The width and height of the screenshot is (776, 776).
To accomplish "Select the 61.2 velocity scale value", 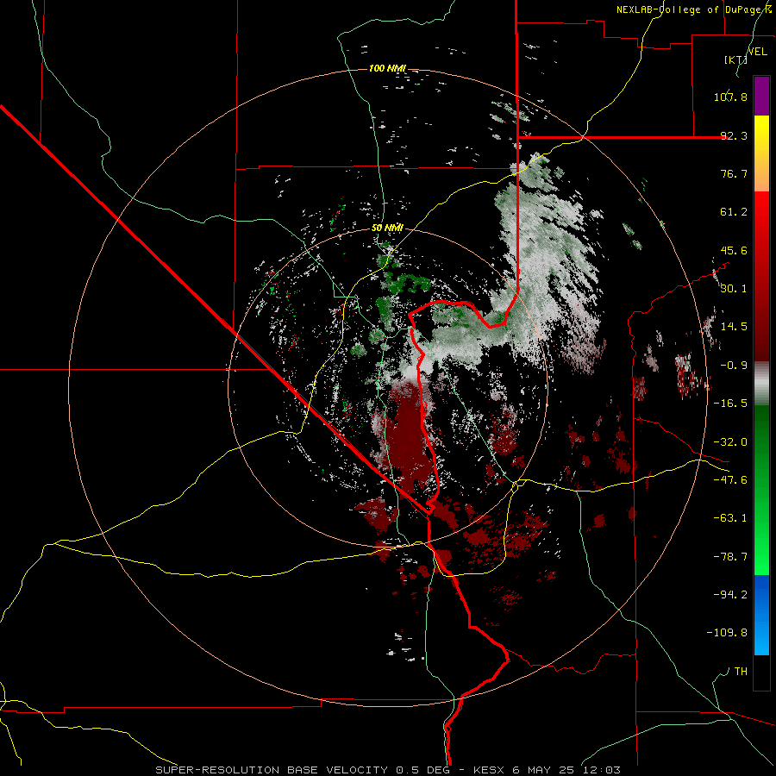I will pos(734,212).
